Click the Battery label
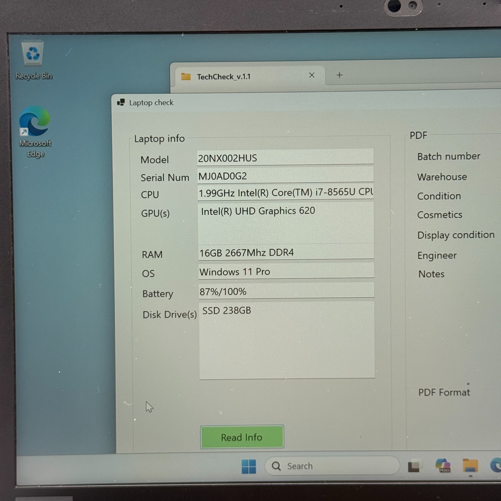 point(158,294)
